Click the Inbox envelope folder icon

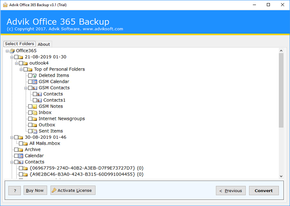(34, 113)
